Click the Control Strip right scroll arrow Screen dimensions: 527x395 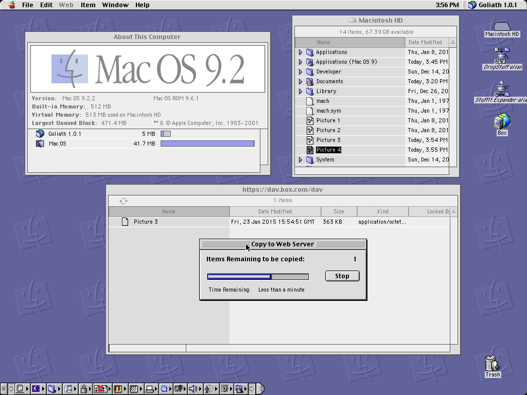252,389
